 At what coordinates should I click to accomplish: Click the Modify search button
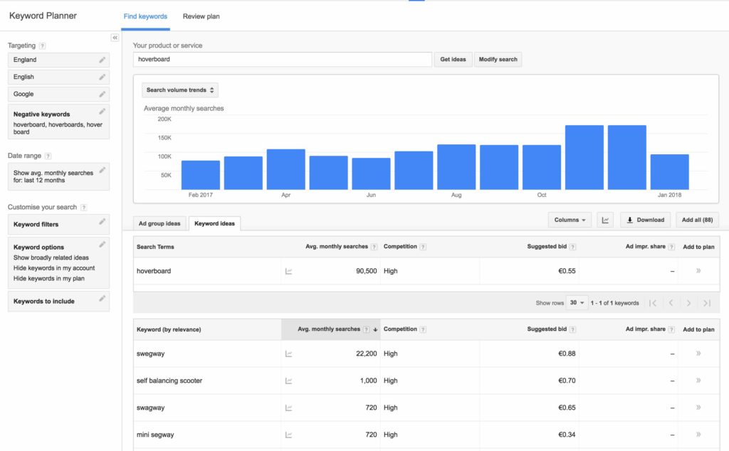498,60
